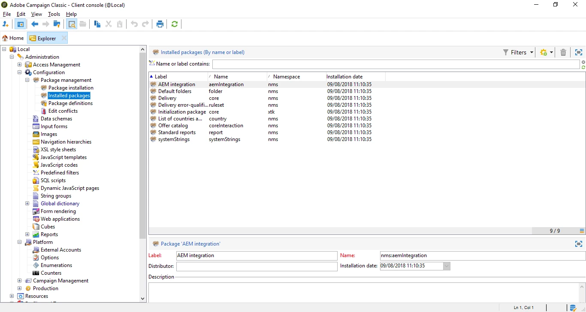The height and width of the screenshot is (312, 586).
Task: Go back with the blue left arrow
Action: [x=35, y=24]
